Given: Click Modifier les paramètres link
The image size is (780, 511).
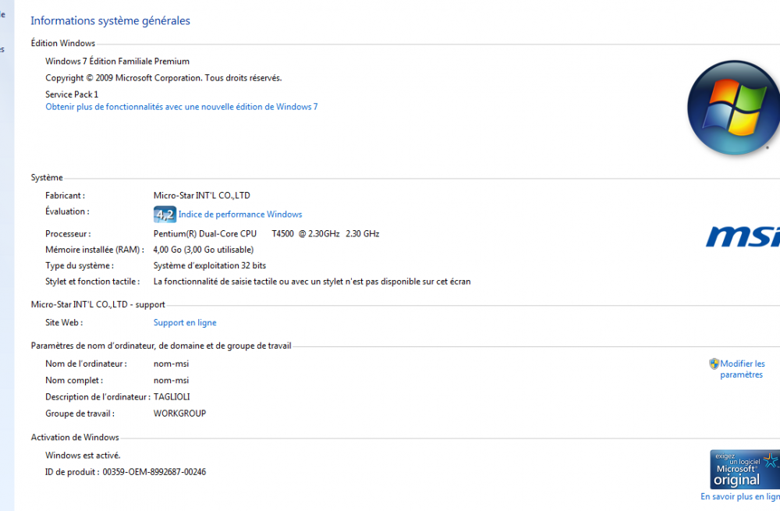Looking at the screenshot, I should point(743,369).
